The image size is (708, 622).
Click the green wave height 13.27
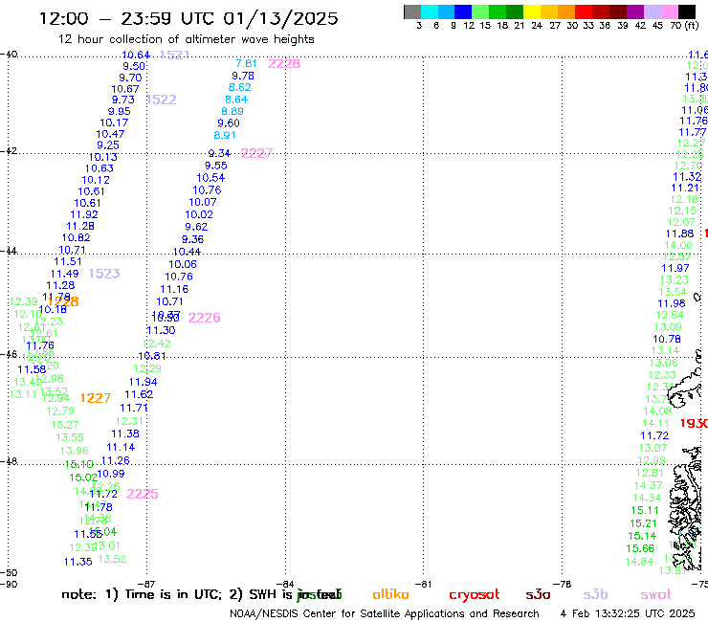65,425
